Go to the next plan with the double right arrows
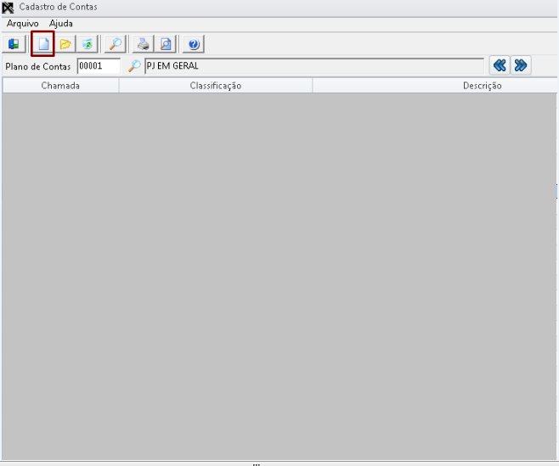Screen dimensions: 559x466 click(x=521, y=65)
